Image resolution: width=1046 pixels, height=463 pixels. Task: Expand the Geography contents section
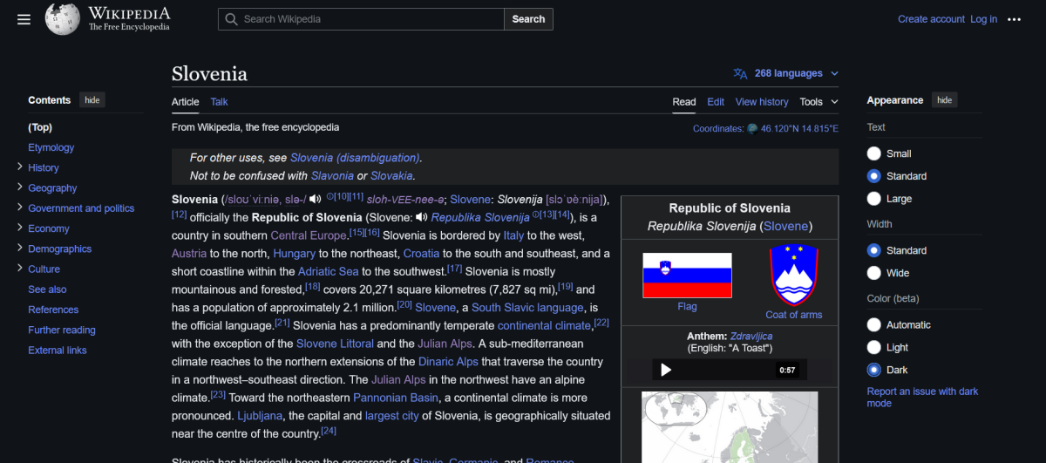(20, 187)
